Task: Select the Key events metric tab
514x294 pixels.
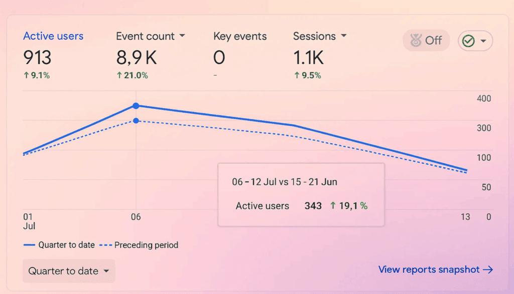Action: pyautogui.click(x=240, y=36)
